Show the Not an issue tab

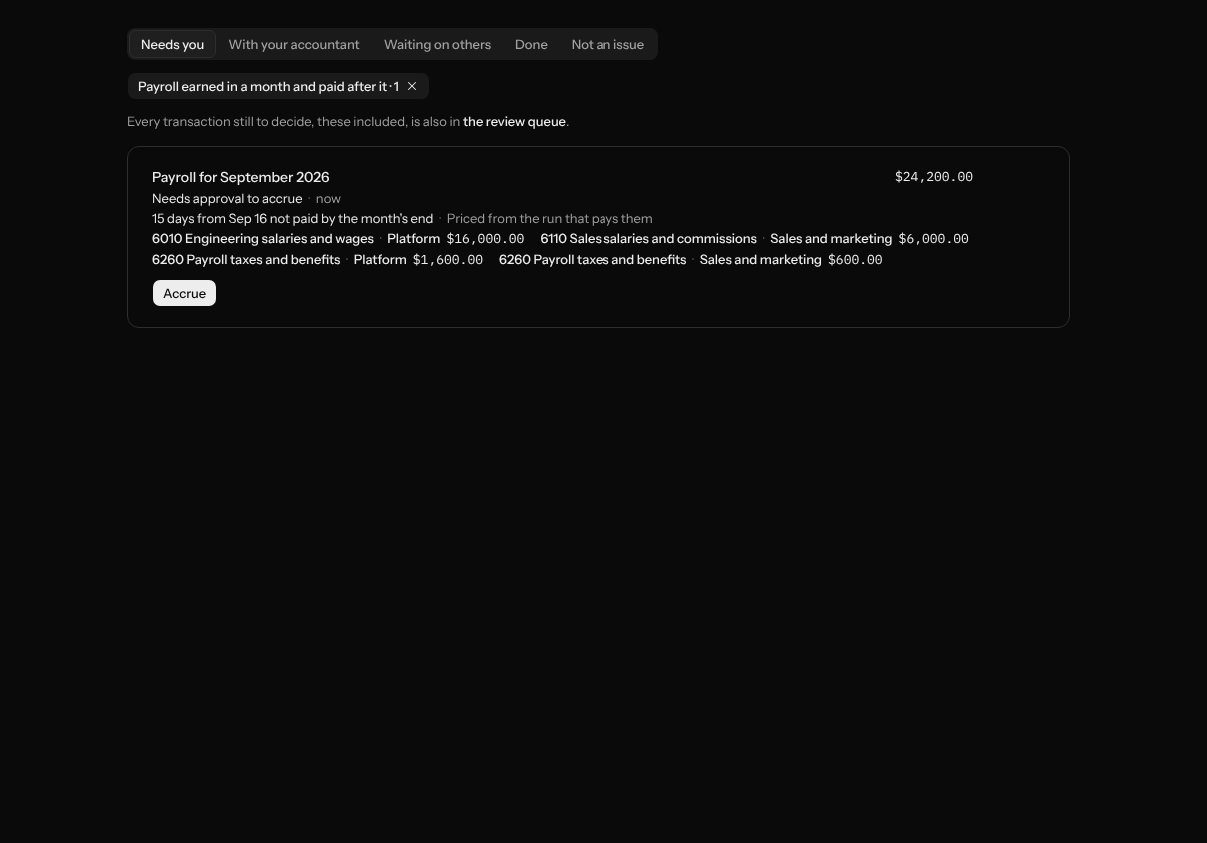tap(607, 44)
